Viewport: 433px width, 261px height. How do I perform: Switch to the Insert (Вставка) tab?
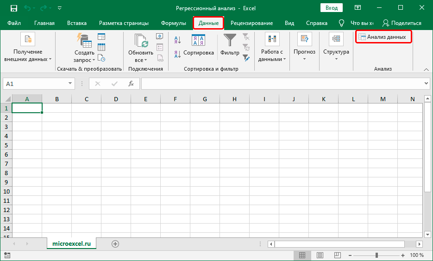click(x=76, y=23)
